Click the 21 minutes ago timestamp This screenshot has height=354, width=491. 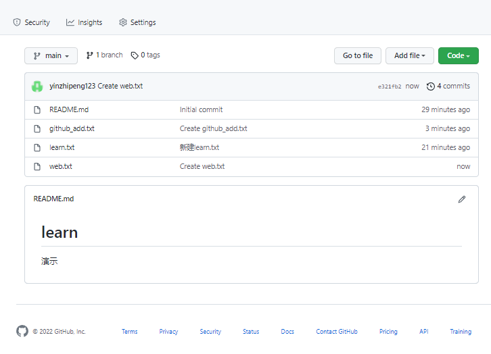(446, 147)
